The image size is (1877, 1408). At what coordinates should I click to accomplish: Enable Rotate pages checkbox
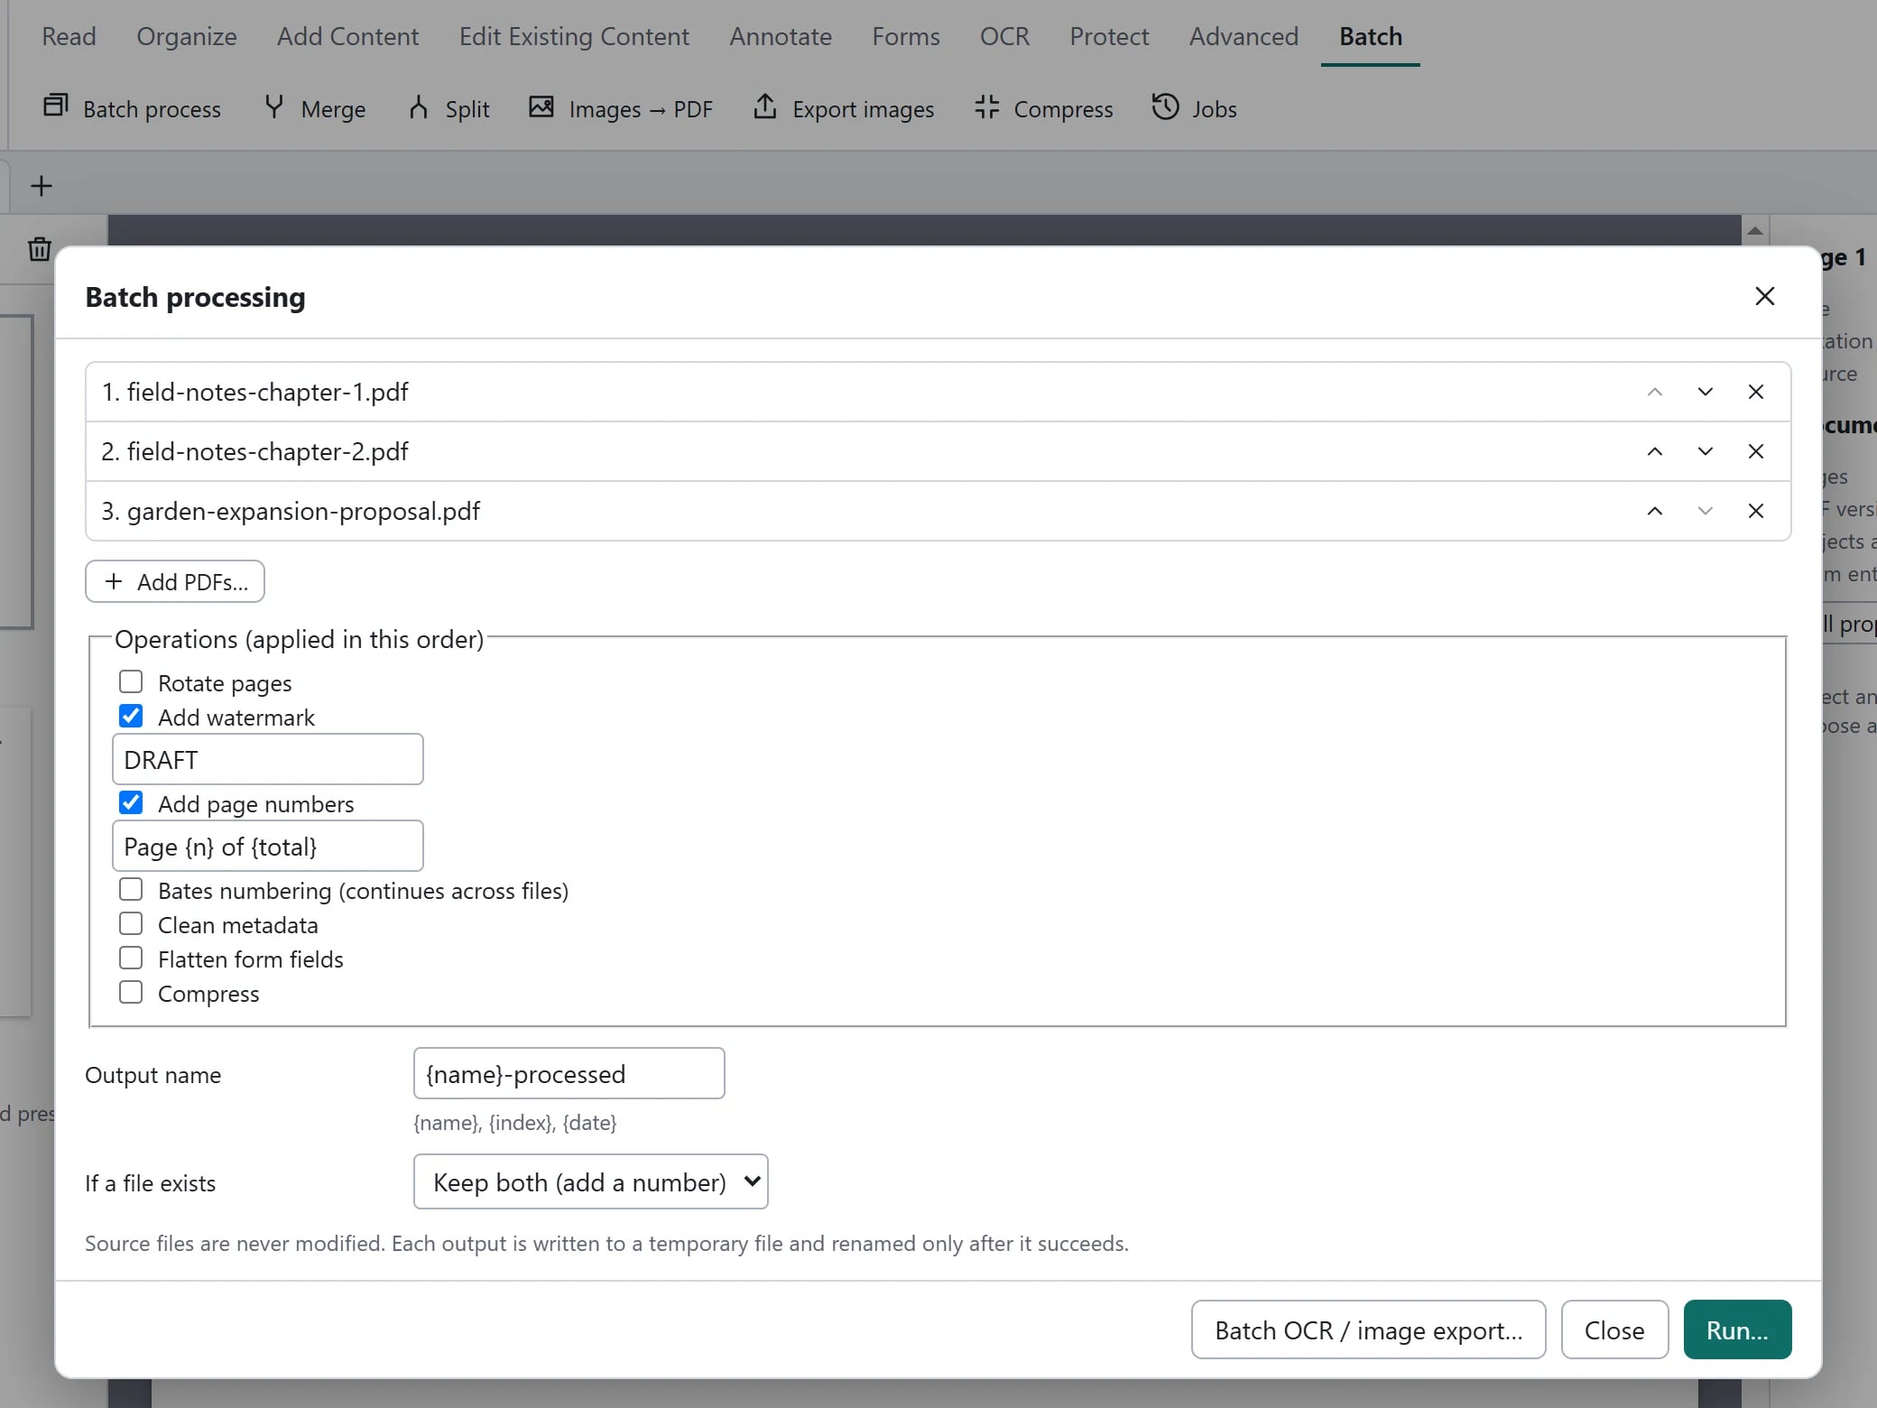coord(131,681)
